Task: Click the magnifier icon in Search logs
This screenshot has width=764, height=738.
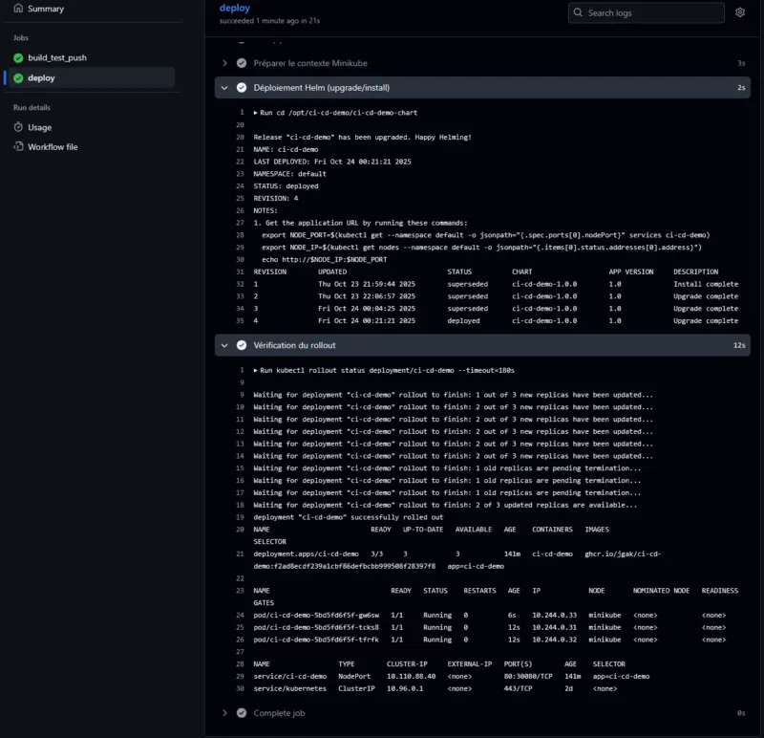Action: click(x=579, y=13)
